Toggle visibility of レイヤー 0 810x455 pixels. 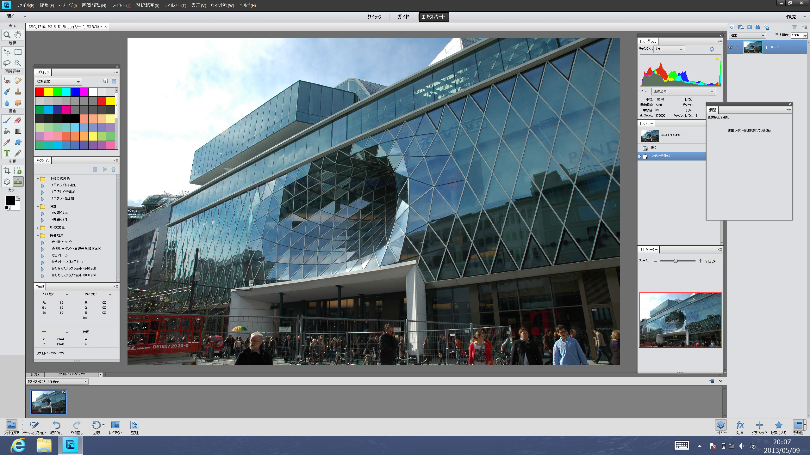tap(731, 47)
